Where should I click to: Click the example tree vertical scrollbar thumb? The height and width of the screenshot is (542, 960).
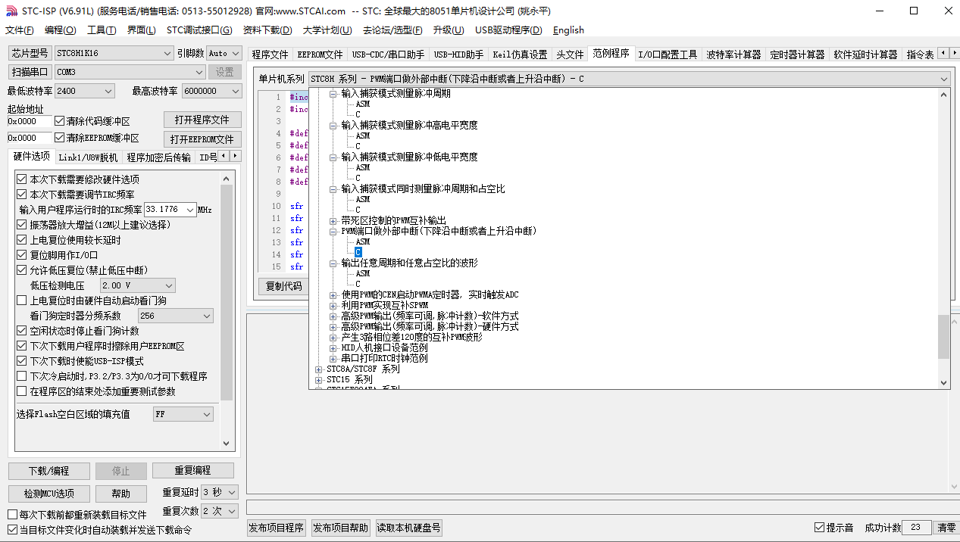pos(943,337)
